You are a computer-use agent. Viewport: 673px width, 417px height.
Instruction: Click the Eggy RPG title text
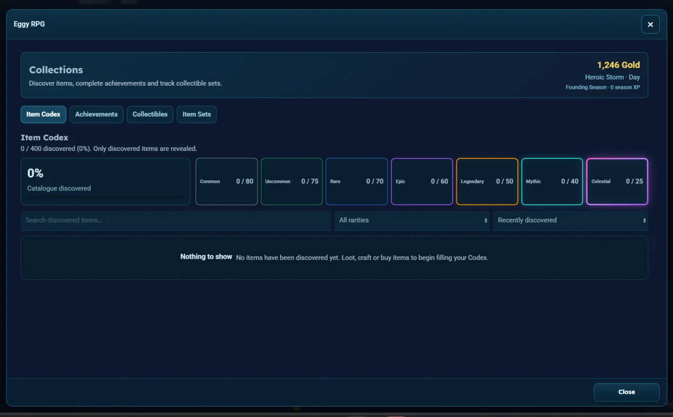coord(29,24)
